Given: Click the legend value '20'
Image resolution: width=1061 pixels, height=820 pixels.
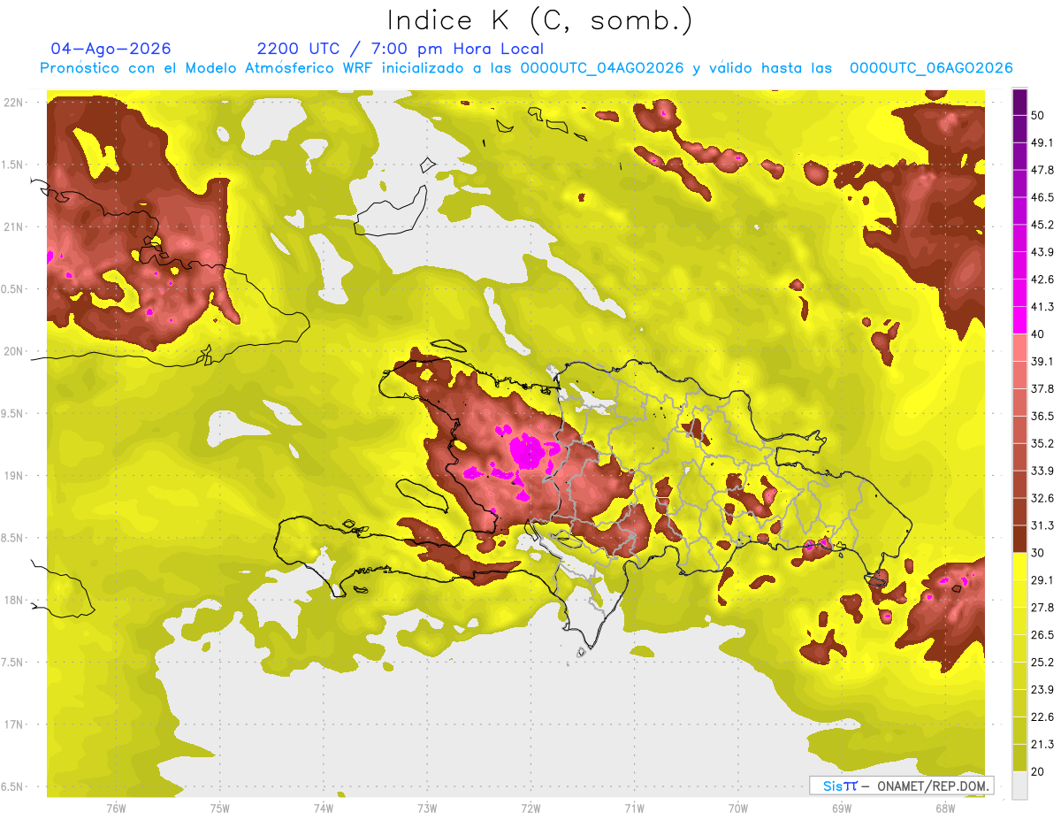Looking at the screenshot, I should 1037,771.
